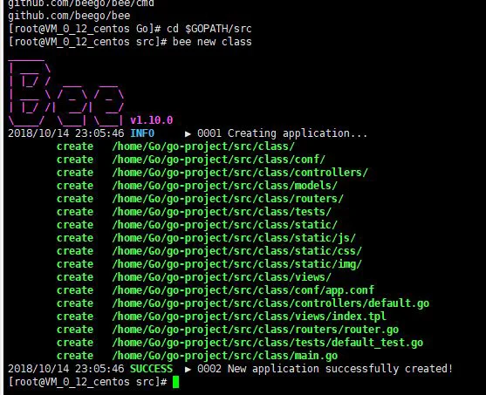Viewport: 486px width, 395px height.
Task: Click the path ending in tests/default_test.go
Action: coord(268,343)
